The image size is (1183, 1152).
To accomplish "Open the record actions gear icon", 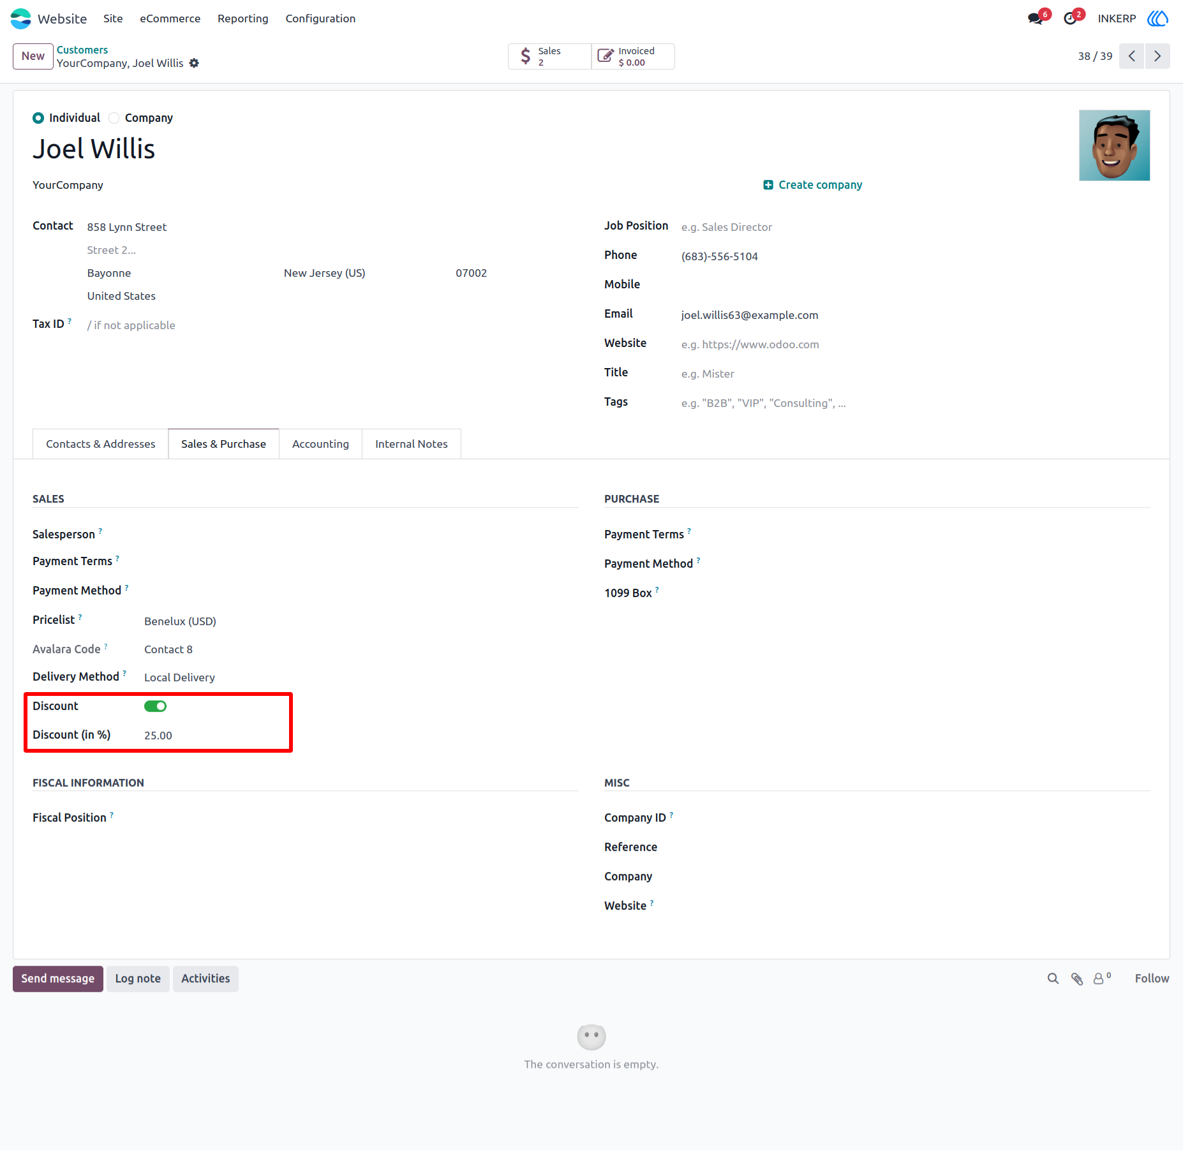I will (x=195, y=63).
